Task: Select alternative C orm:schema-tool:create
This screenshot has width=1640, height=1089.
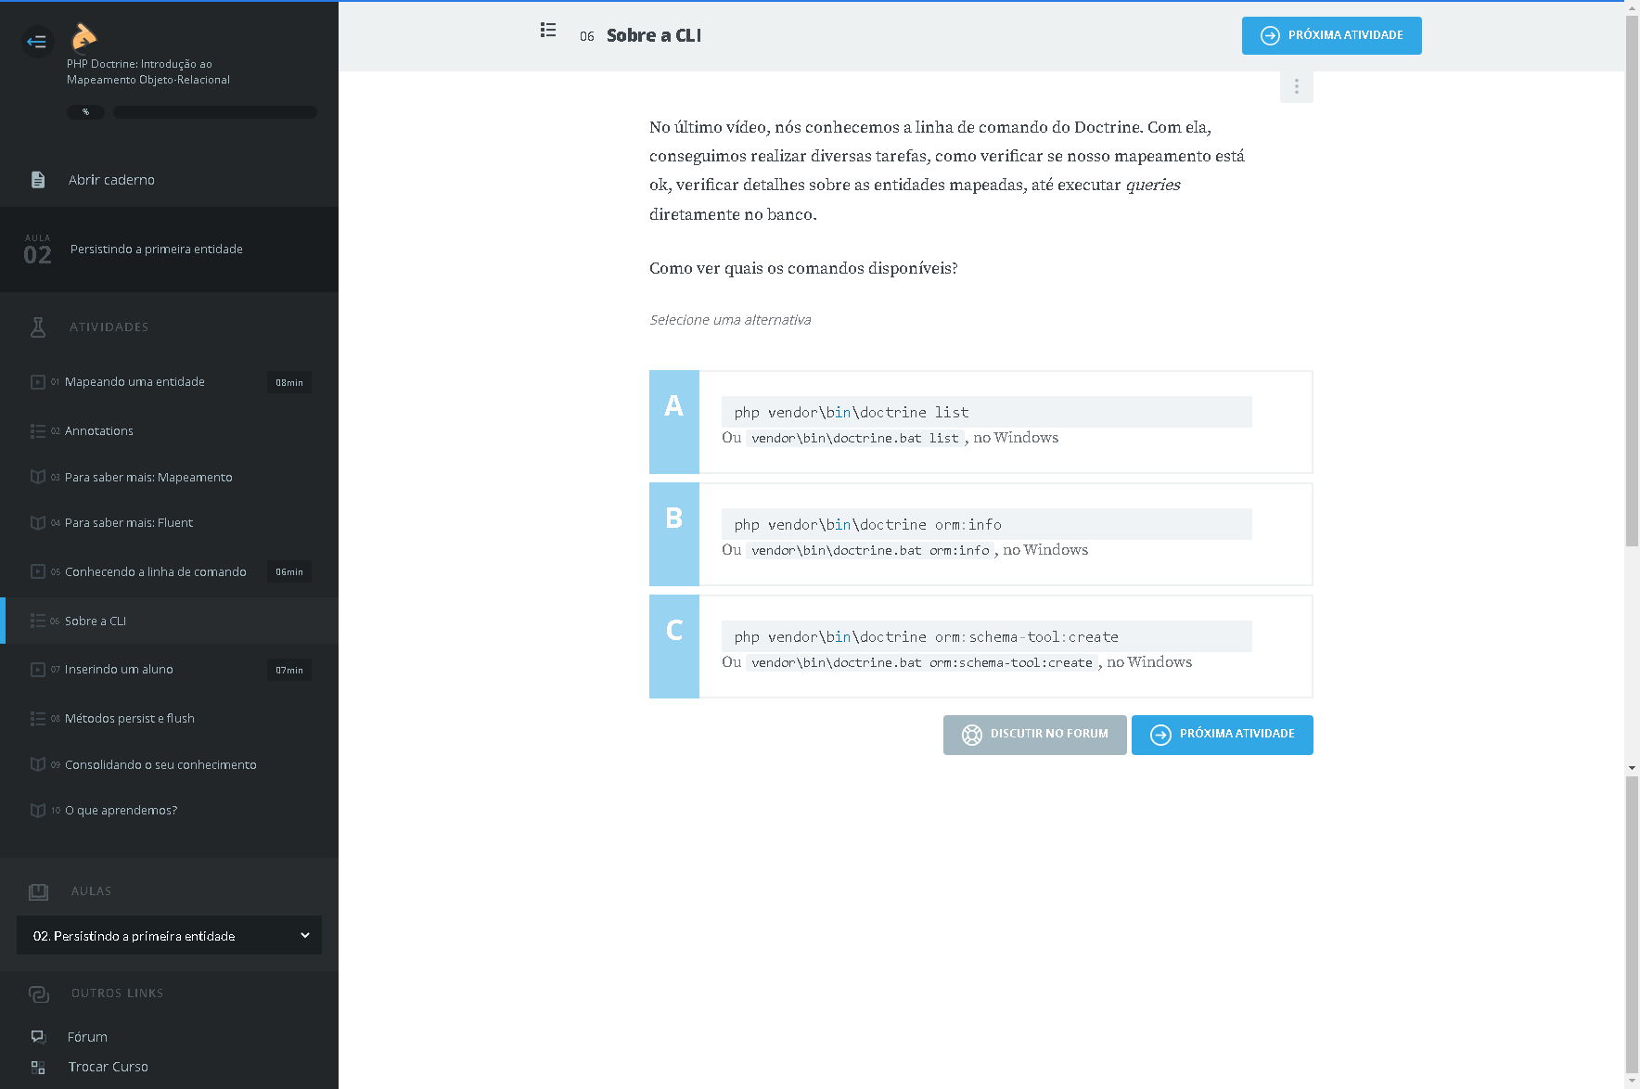Action: pyautogui.click(x=980, y=647)
